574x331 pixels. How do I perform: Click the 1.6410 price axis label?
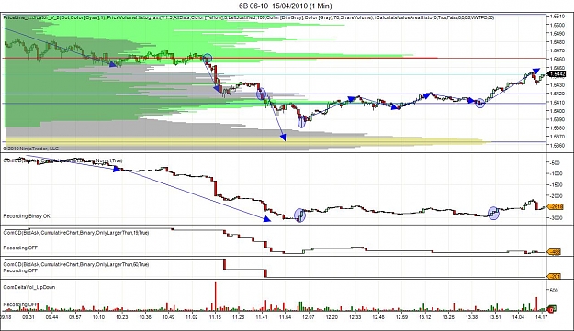[557, 103]
